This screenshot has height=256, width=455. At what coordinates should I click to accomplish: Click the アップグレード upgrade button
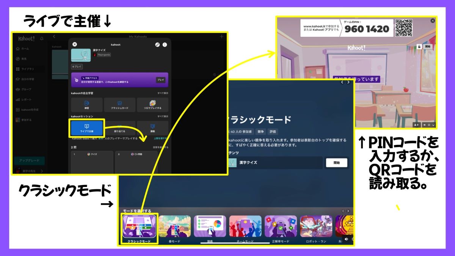click(29, 161)
